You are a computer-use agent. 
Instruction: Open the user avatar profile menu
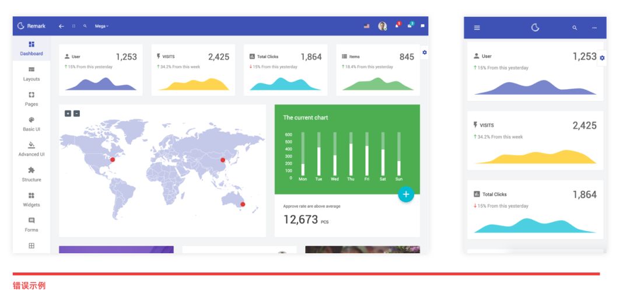click(x=382, y=26)
